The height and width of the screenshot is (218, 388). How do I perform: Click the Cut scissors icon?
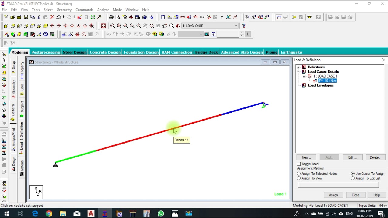(x=39, y=17)
